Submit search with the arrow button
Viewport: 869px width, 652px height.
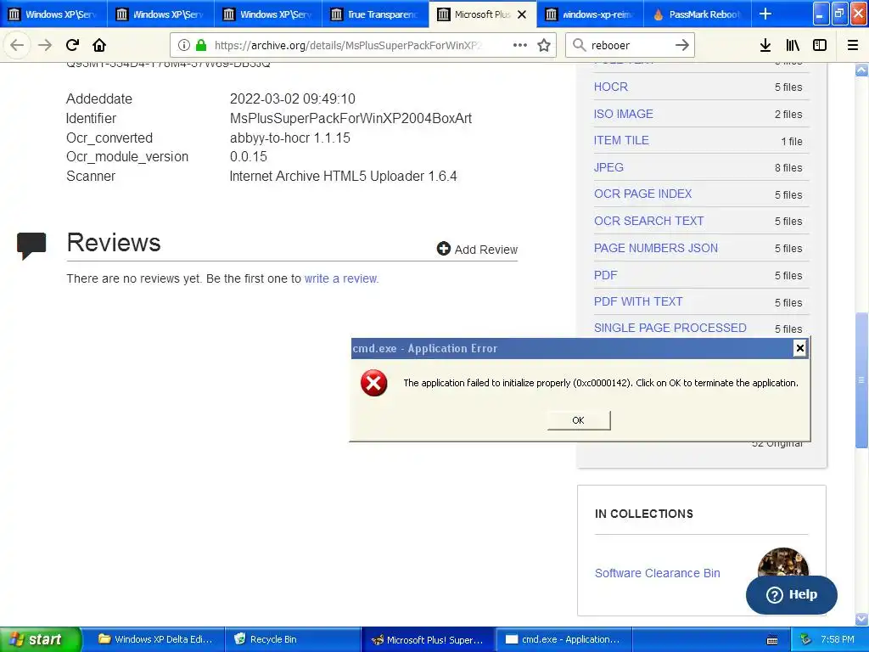(682, 45)
